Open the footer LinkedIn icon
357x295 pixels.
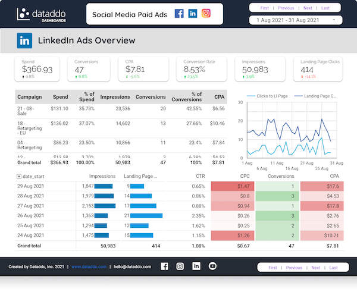[196, 266]
